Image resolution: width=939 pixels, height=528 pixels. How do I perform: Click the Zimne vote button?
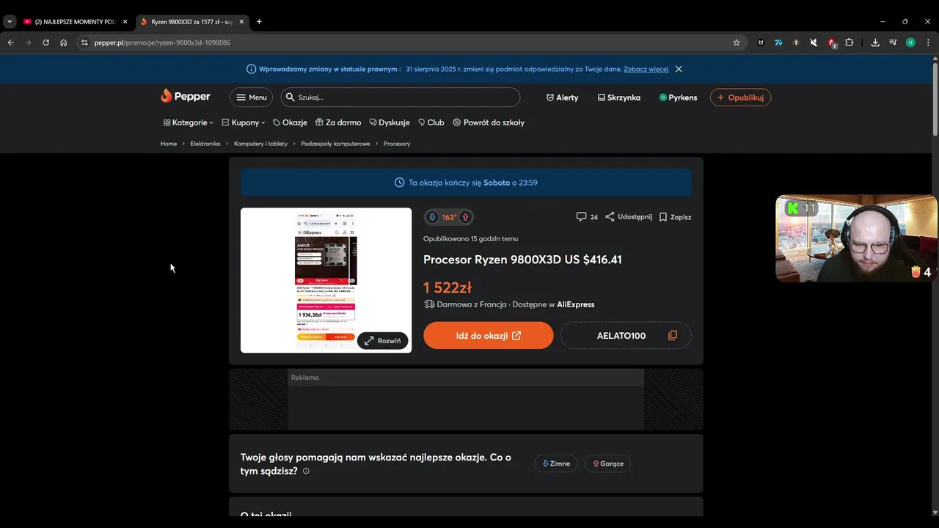pos(555,463)
